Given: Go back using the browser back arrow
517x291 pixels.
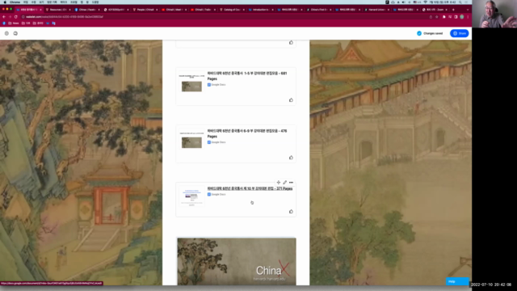Looking at the screenshot, I should 4,17.
